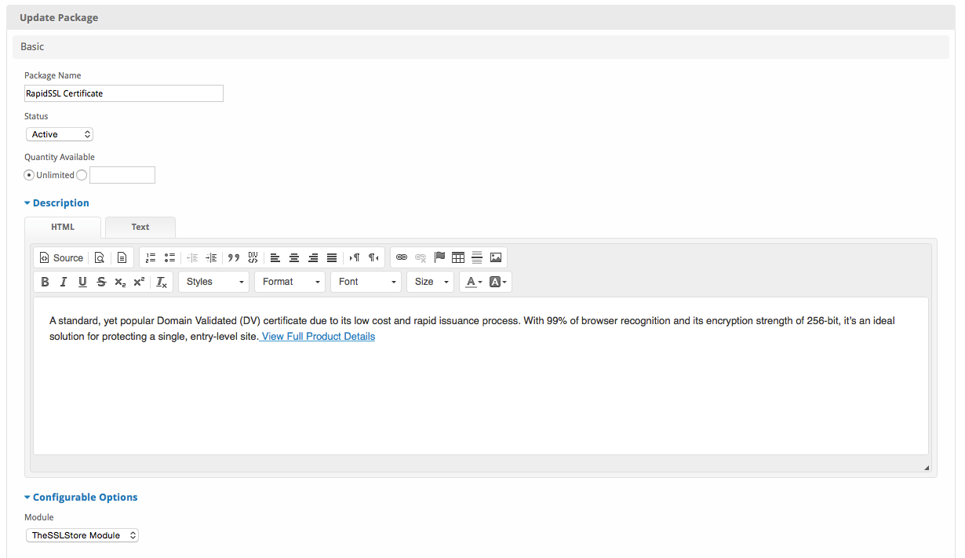Click the block quote icon
The width and height of the screenshot is (965, 558).
(x=233, y=257)
